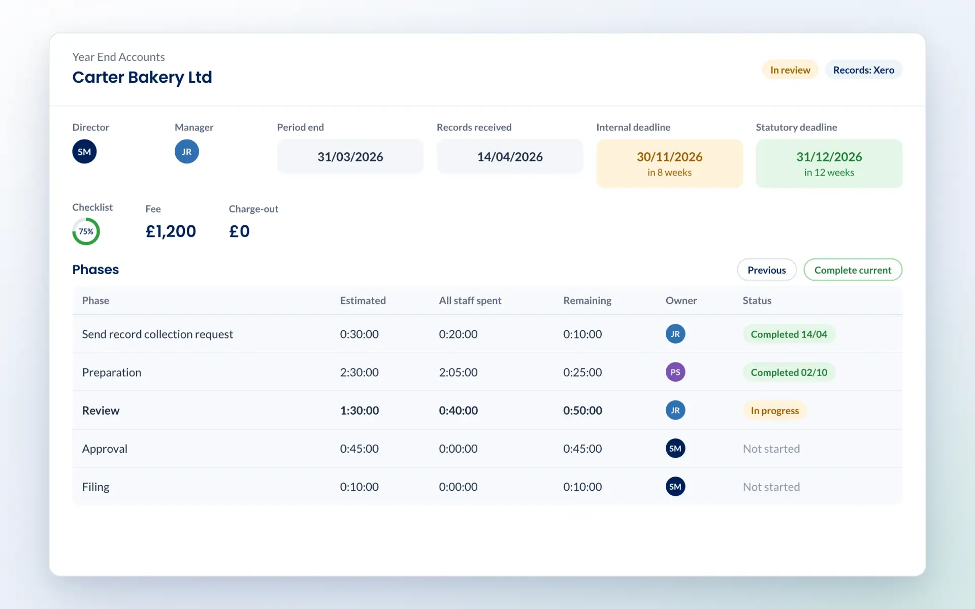Click the Year End Accounts heading

118,57
